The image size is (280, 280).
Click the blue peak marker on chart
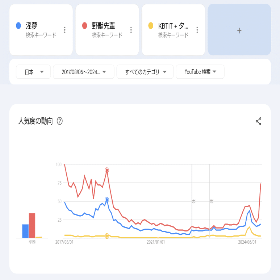pyautogui.click(x=107, y=200)
